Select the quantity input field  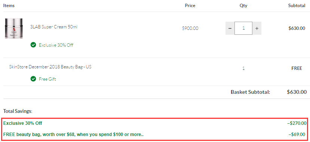(243, 28)
